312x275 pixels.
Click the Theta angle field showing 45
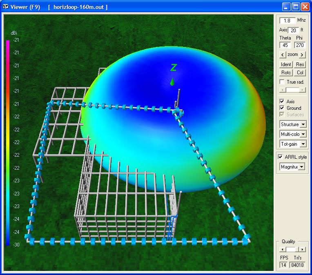(x=285, y=45)
